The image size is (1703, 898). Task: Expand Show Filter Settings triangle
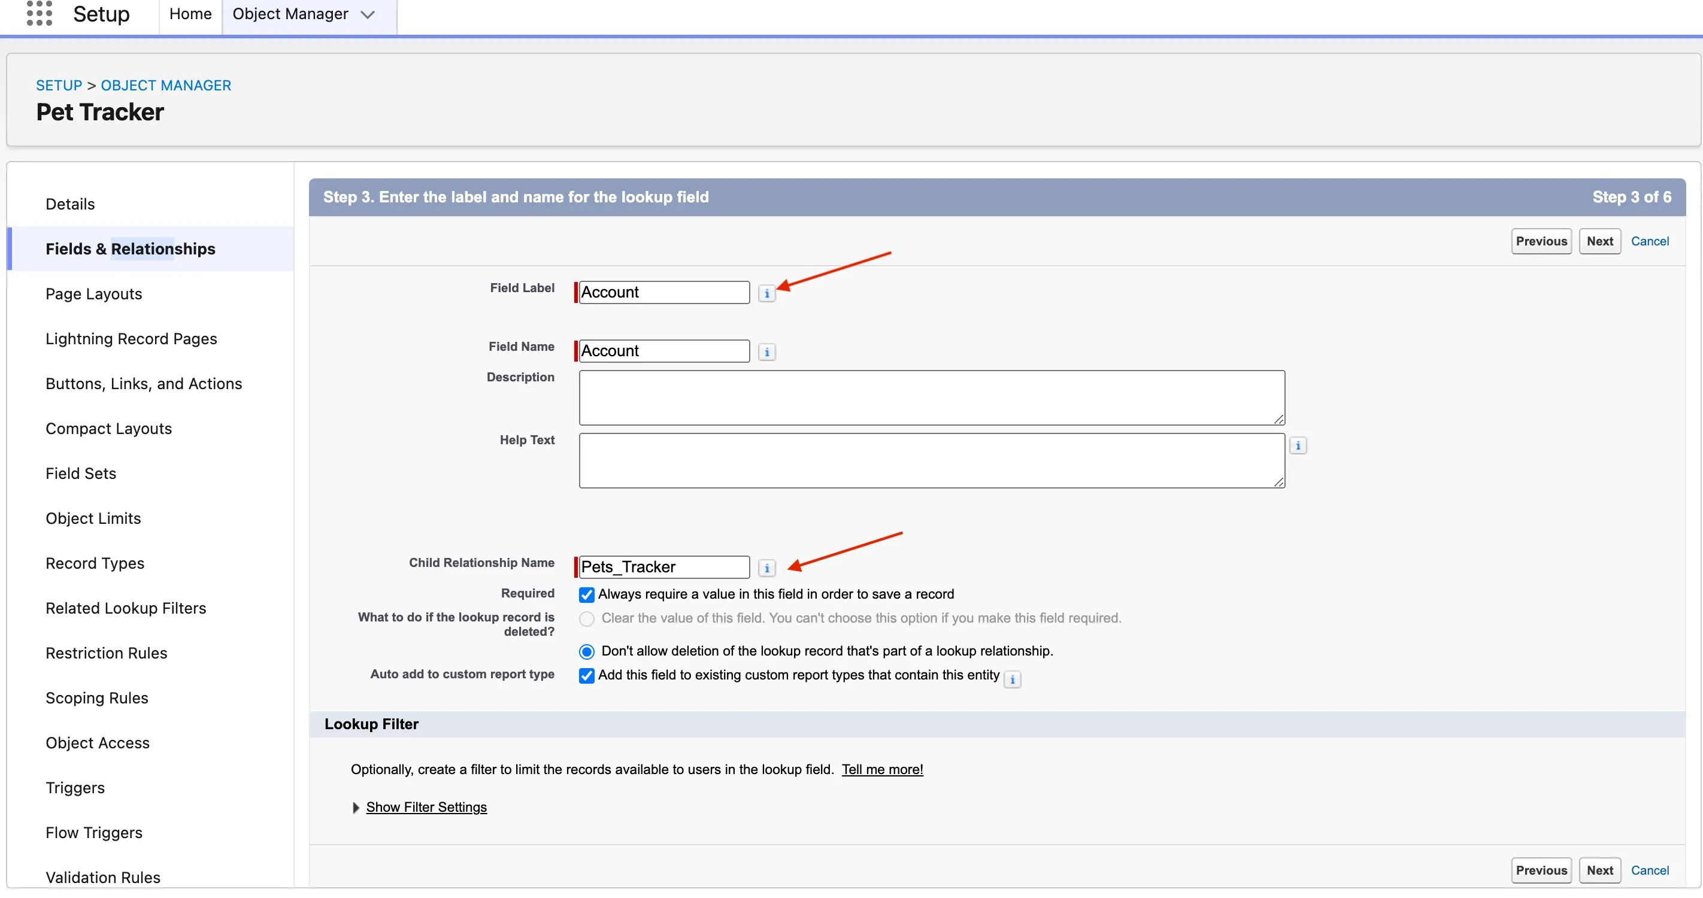356,808
